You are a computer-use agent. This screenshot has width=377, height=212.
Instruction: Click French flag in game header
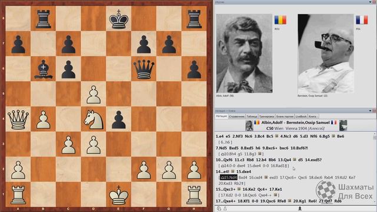(x=334, y=122)
